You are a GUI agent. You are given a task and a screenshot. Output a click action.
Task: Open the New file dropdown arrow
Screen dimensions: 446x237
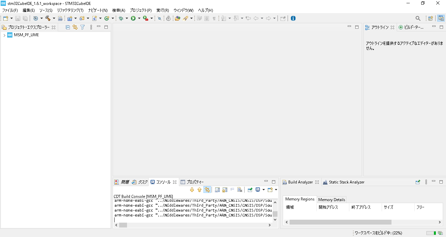pos(11,18)
